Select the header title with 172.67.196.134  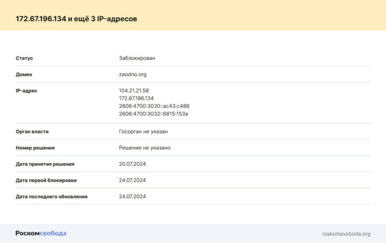point(76,19)
